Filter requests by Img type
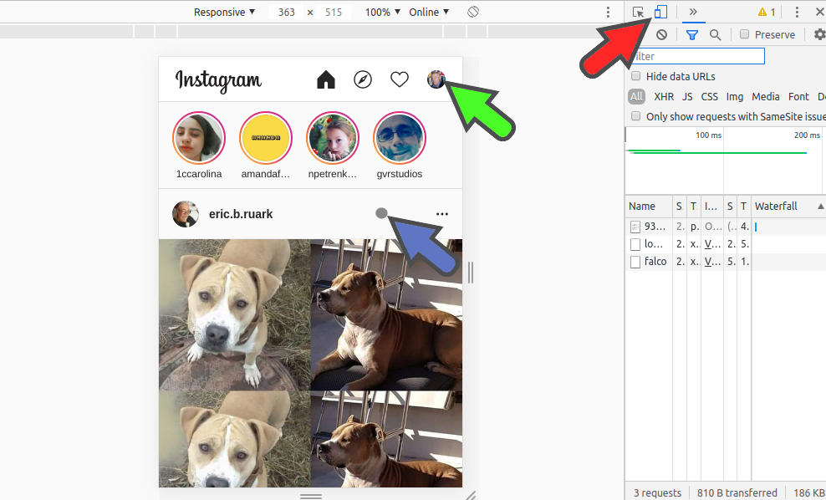 tap(735, 96)
